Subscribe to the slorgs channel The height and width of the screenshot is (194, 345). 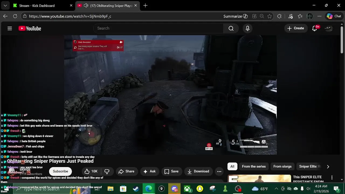(60, 171)
